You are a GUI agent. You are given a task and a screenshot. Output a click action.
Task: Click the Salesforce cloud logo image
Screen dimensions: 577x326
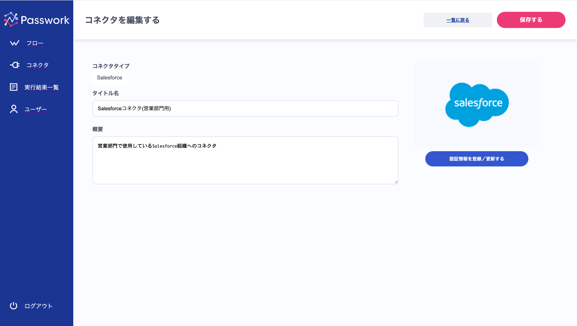(x=477, y=104)
